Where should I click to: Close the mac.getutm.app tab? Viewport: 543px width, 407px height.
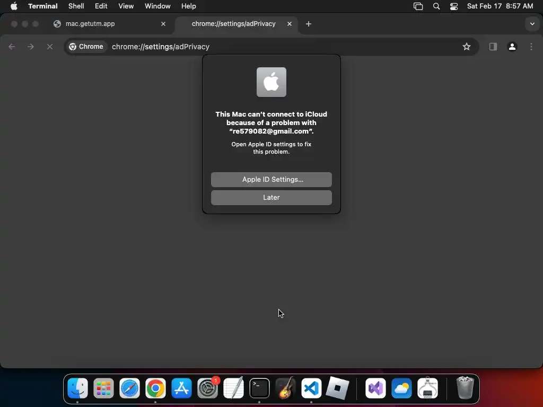click(x=163, y=24)
